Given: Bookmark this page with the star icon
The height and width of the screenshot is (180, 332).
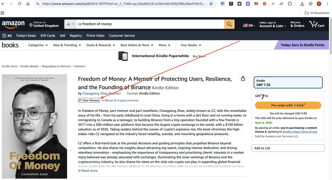Looking at the screenshot, I should 211,4.
